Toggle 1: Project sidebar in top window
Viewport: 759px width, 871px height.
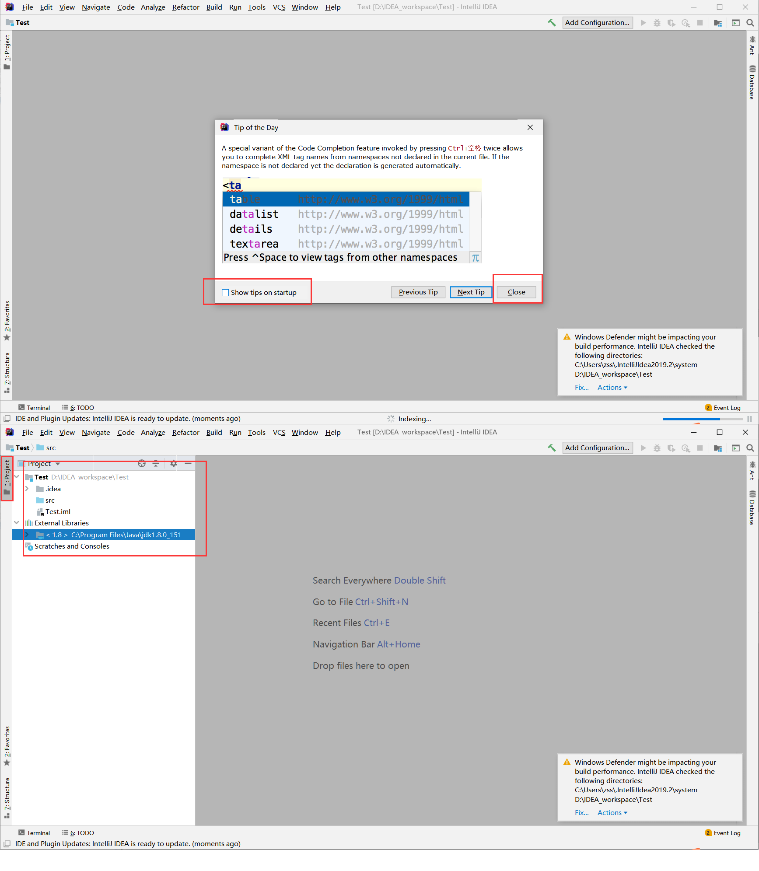pyautogui.click(x=7, y=52)
